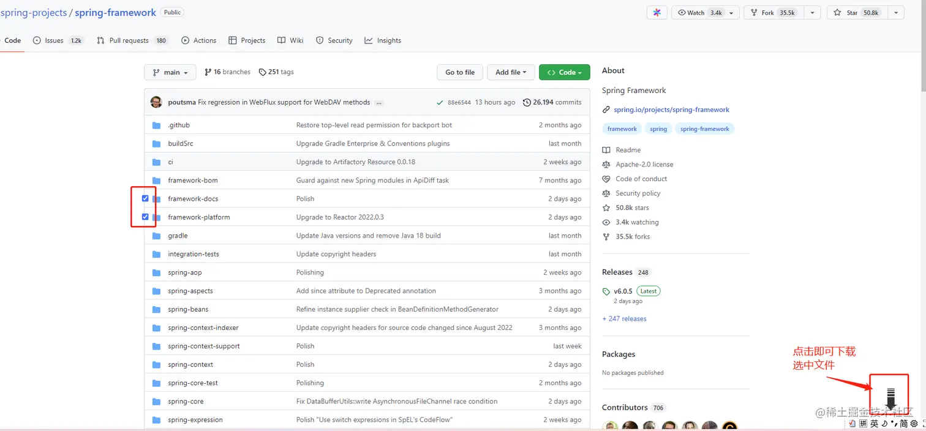926x431 pixels.
Task: Click the folder icon beside .github
Action: [156, 126]
